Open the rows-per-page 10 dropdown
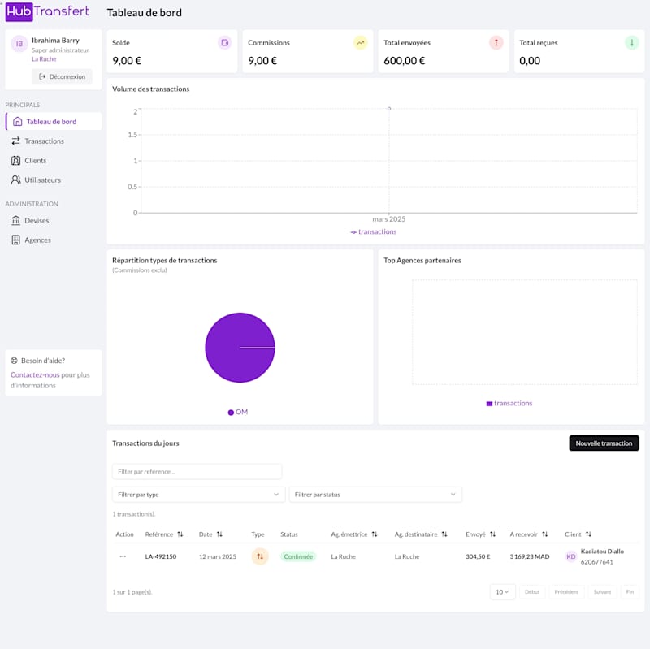The image size is (650, 649). 502,592
